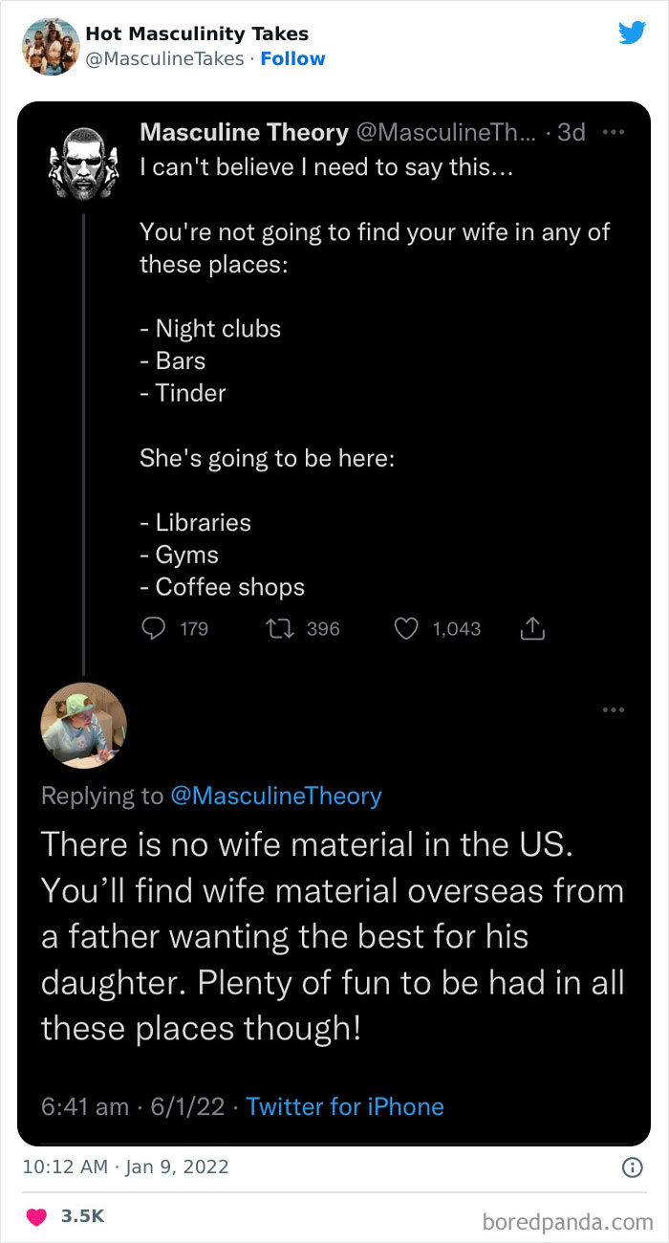Like the tweet with the heart showing 1,043

(x=406, y=628)
